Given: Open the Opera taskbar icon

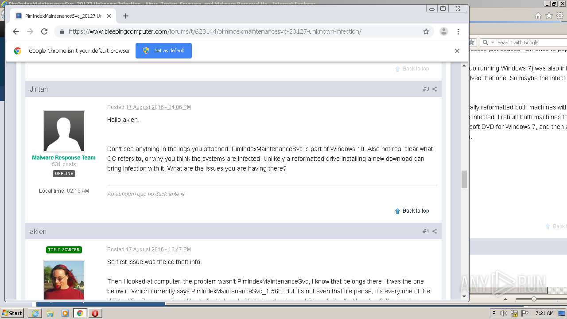Looking at the screenshot, I should [x=95, y=313].
